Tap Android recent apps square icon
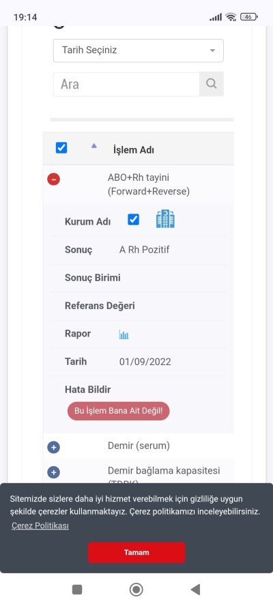Viewport: 273px width, 606px height. coord(77,590)
